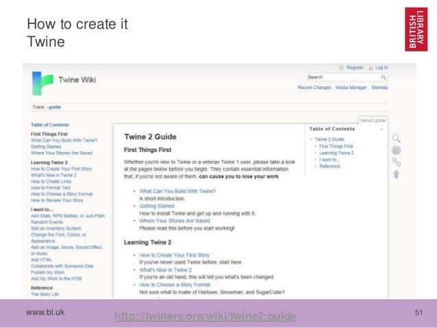Jump to Twine 2 Guide in right contents
Image resolution: width=437 pixels, height=328 pixels.
coord(329,139)
